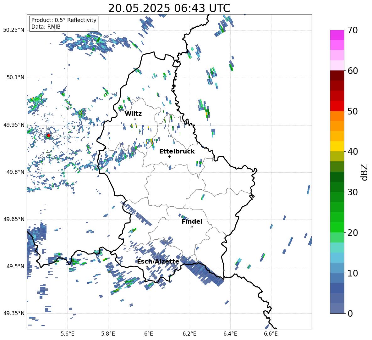Click the Ettelbruck station cross marker
This screenshot has height=340, width=372.
(169, 157)
